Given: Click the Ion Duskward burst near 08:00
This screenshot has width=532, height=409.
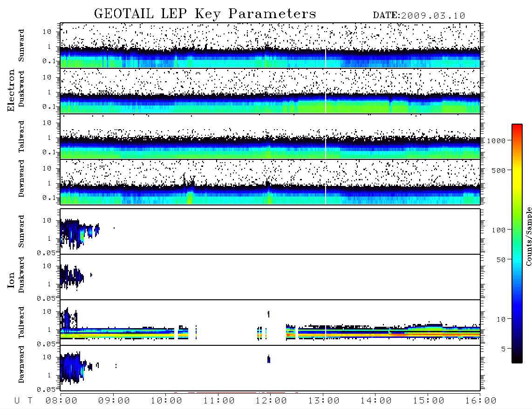Looking at the screenshot, I should pyautogui.click(x=71, y=277).
